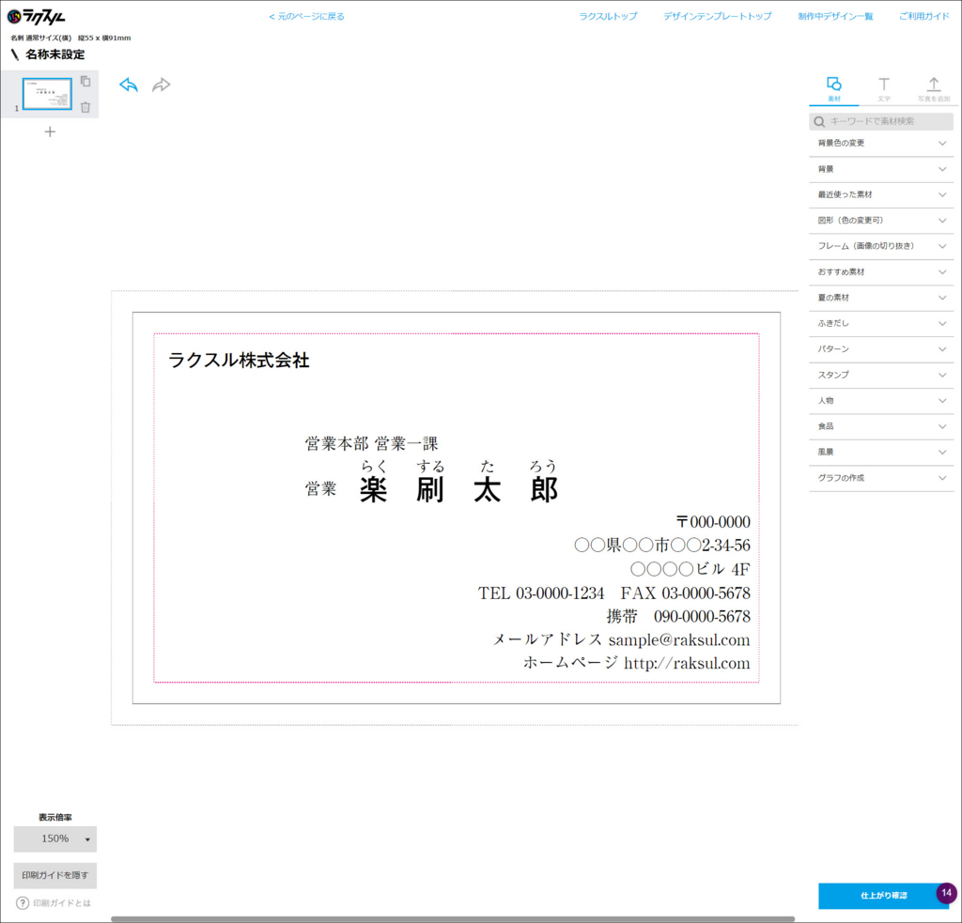Click the undo arrow icon
Screen dimensions: 962x923
129,85
